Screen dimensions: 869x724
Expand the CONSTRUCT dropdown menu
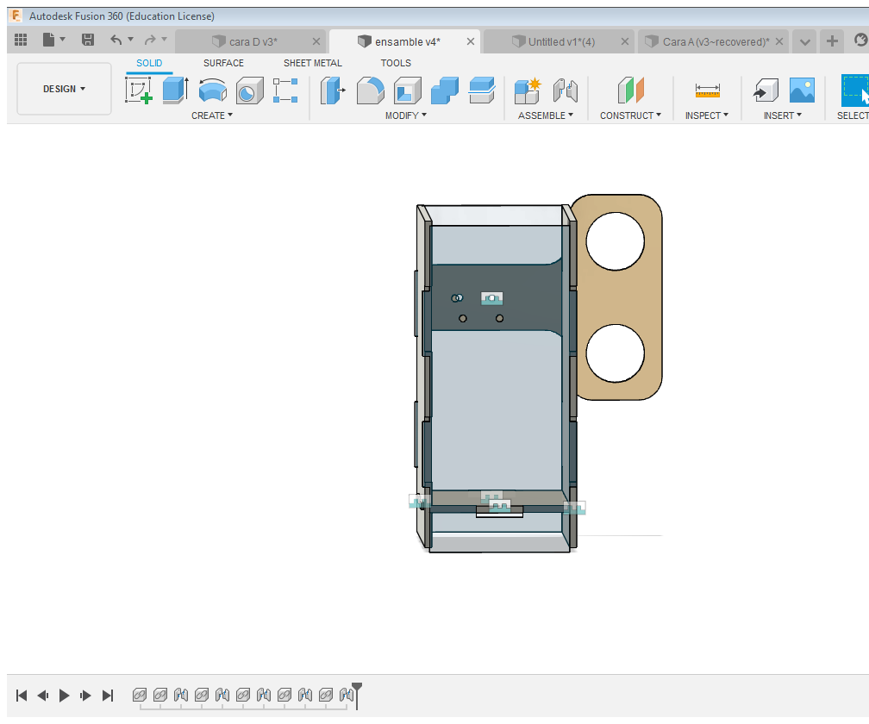[630, 115]
